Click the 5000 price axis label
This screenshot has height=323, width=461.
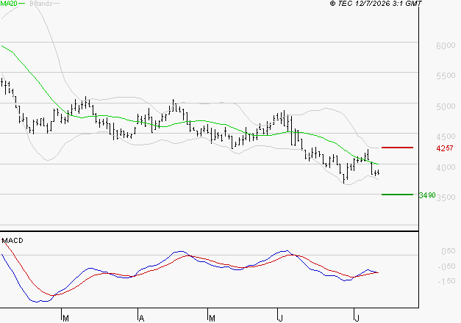[x=446, y=106]
